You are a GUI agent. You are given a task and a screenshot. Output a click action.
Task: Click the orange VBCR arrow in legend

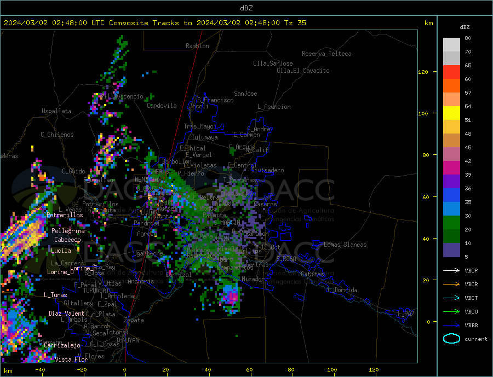click(451, 285)
